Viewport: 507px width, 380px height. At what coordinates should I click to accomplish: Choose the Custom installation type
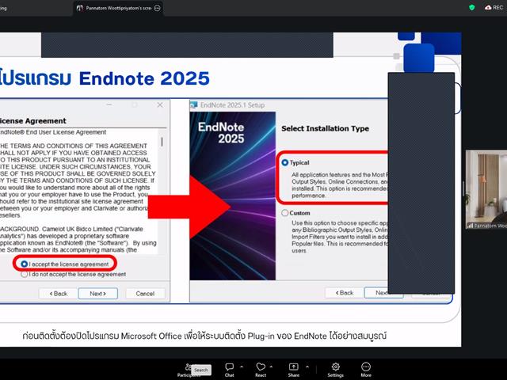click(284, 213)
